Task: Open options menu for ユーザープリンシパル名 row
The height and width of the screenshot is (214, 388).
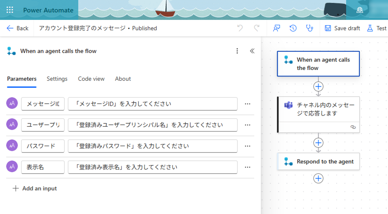Action: [247, 125]
